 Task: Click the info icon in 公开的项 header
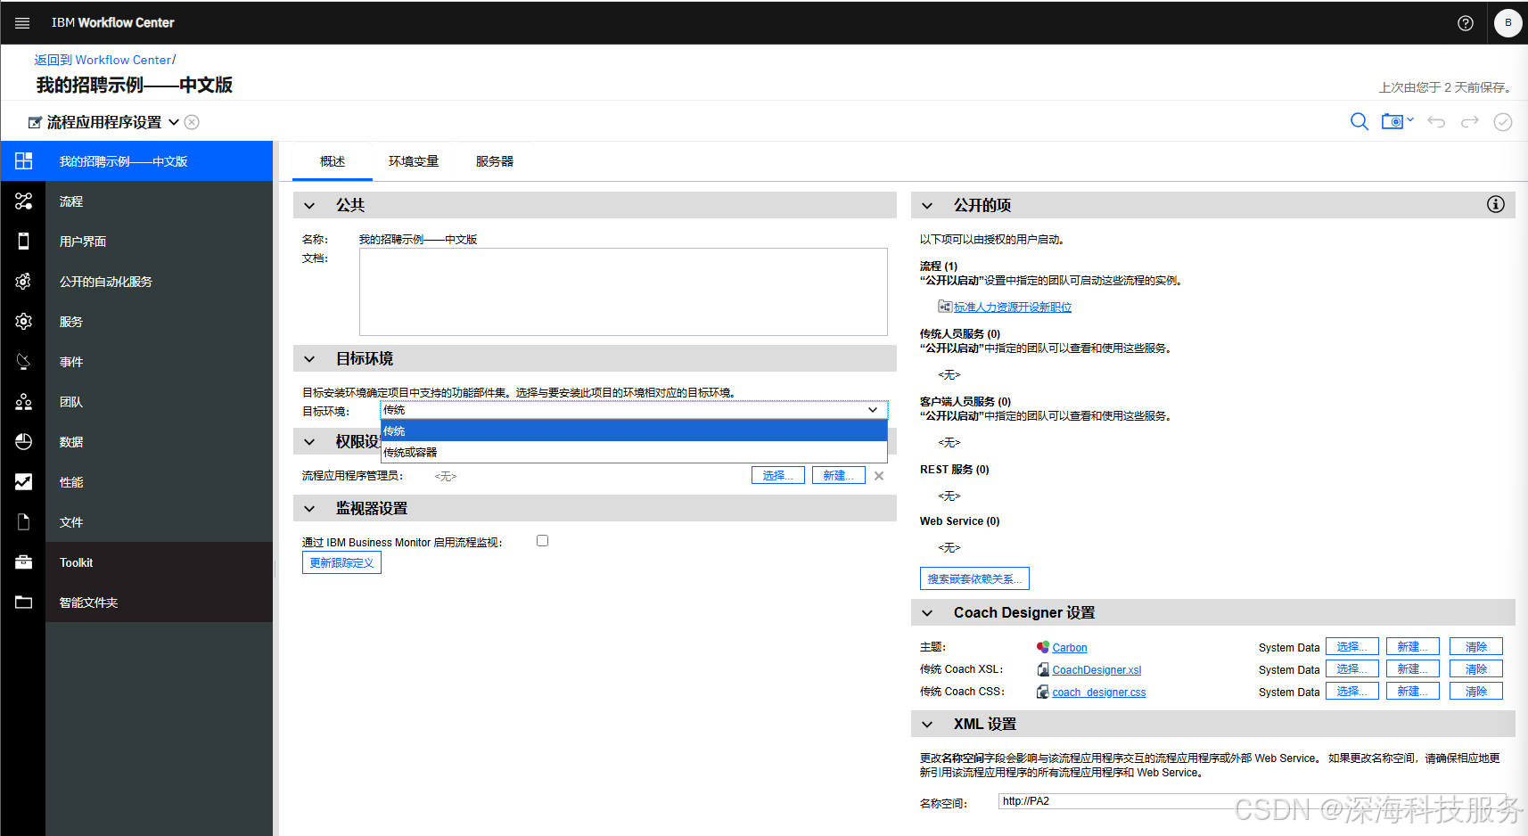tap(1496, 204)
